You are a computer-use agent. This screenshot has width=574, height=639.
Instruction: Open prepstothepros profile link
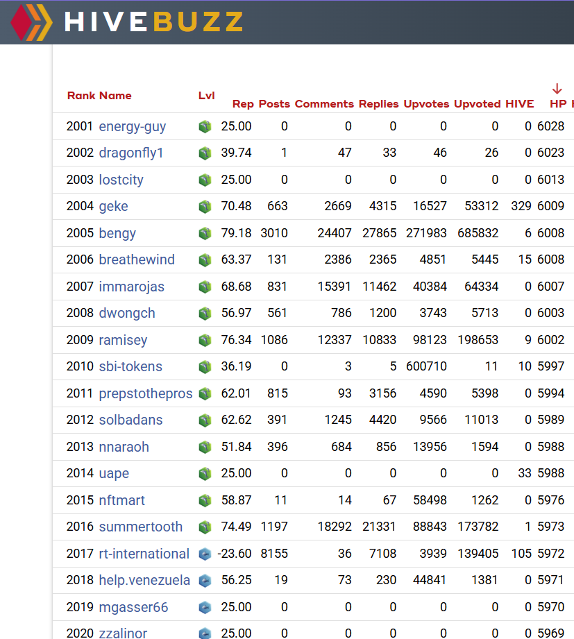(x=146, y=393)
